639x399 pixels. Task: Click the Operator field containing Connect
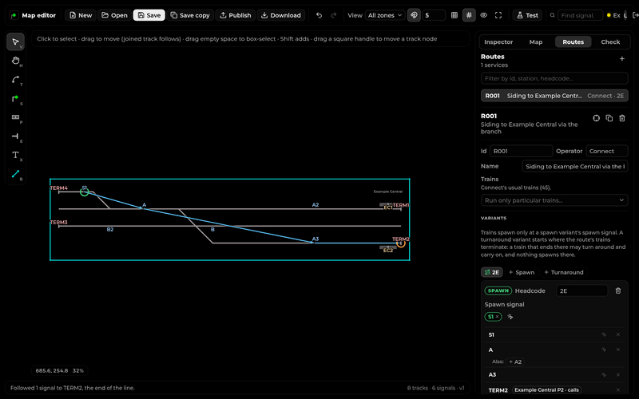click(x=607, y=151)
